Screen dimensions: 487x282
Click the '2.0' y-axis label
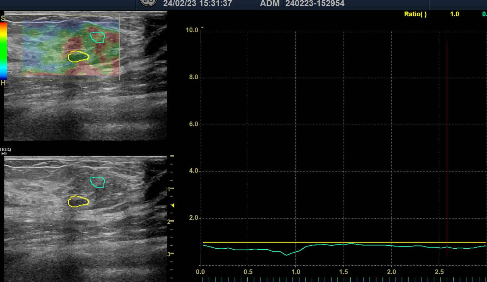click(x=194, y=218)
